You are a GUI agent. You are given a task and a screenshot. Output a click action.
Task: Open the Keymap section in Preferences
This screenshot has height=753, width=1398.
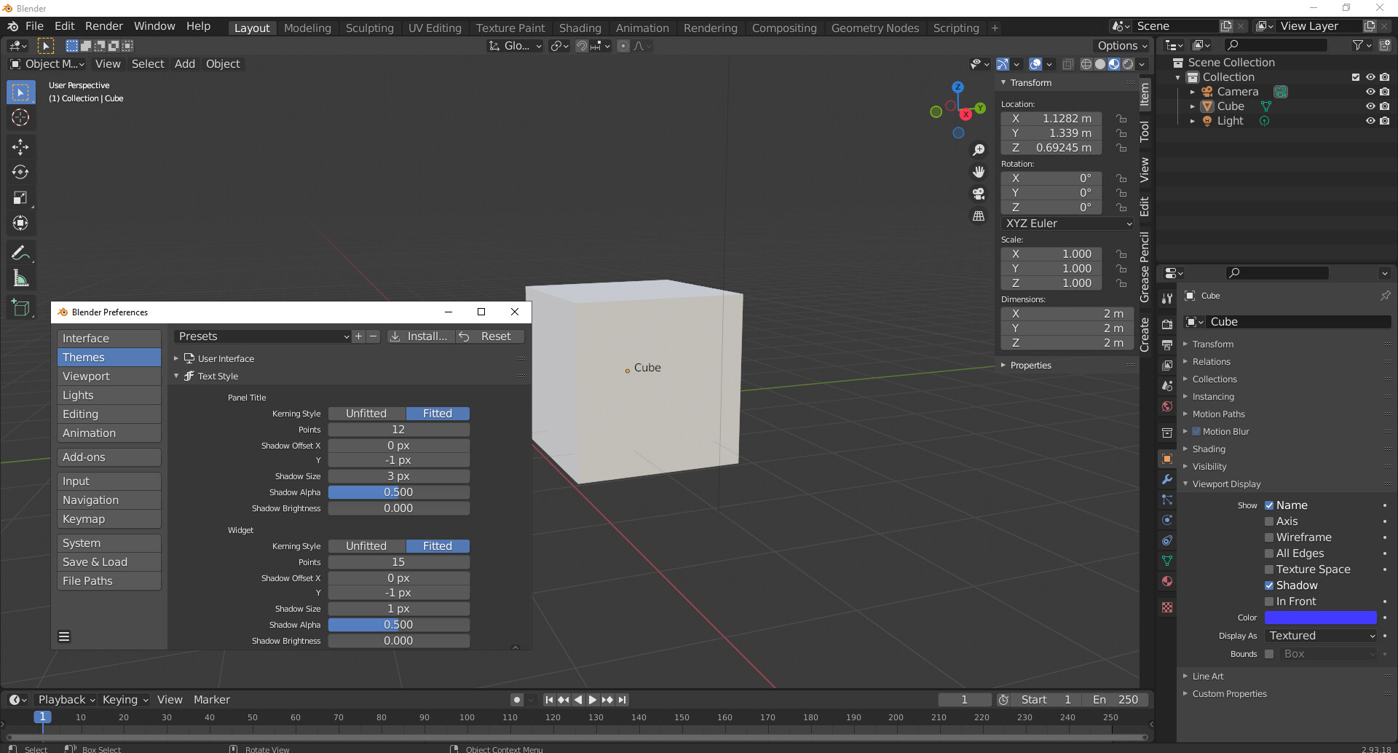click(109, 519)
